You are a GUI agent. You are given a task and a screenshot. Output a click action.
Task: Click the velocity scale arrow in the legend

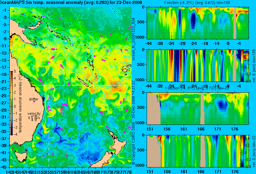35,116
